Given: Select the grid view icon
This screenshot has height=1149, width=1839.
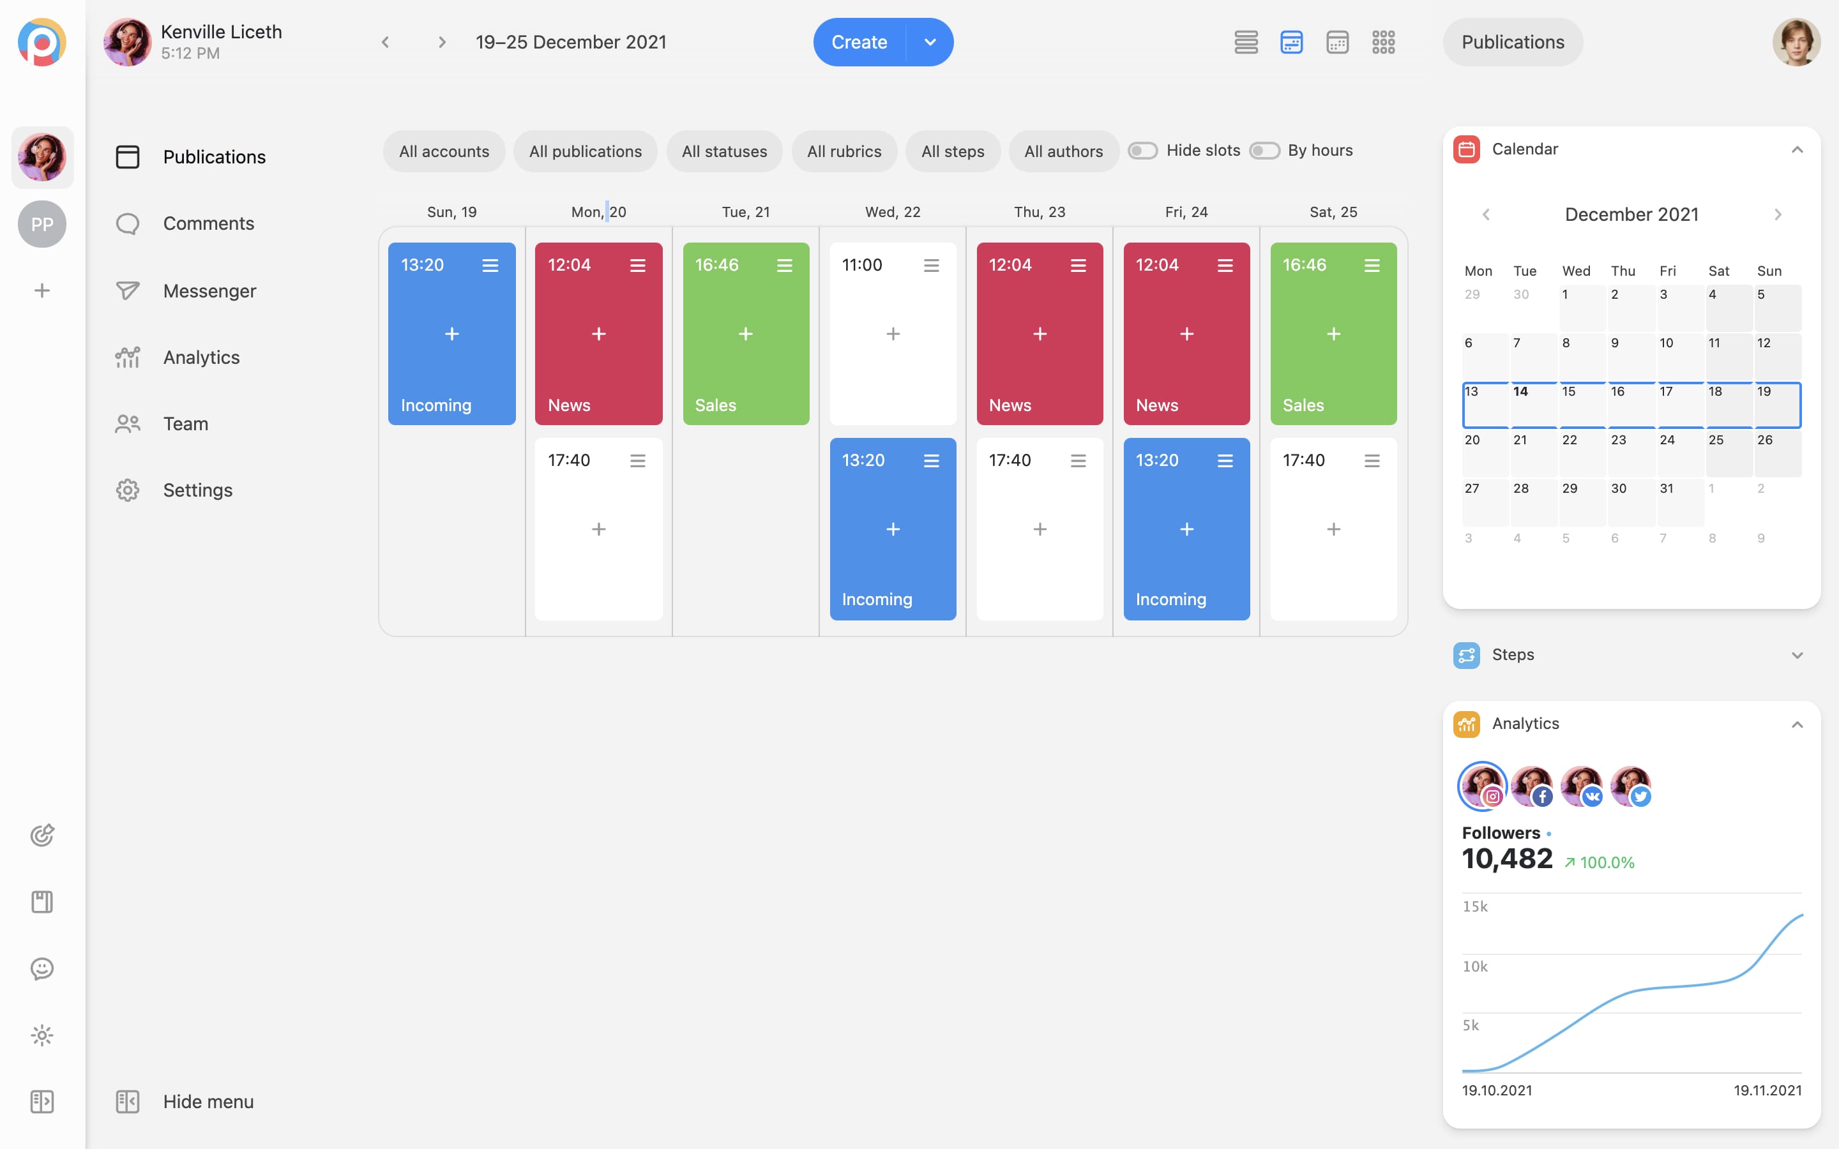Looking at the screenshot, I should (x=1383, y=41).
